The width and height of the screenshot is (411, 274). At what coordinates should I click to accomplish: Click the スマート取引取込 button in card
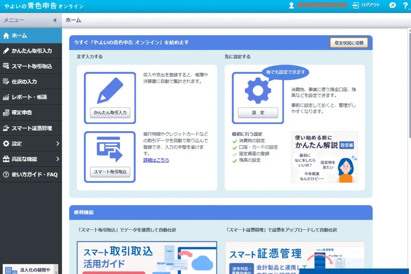tap(110, 172)
